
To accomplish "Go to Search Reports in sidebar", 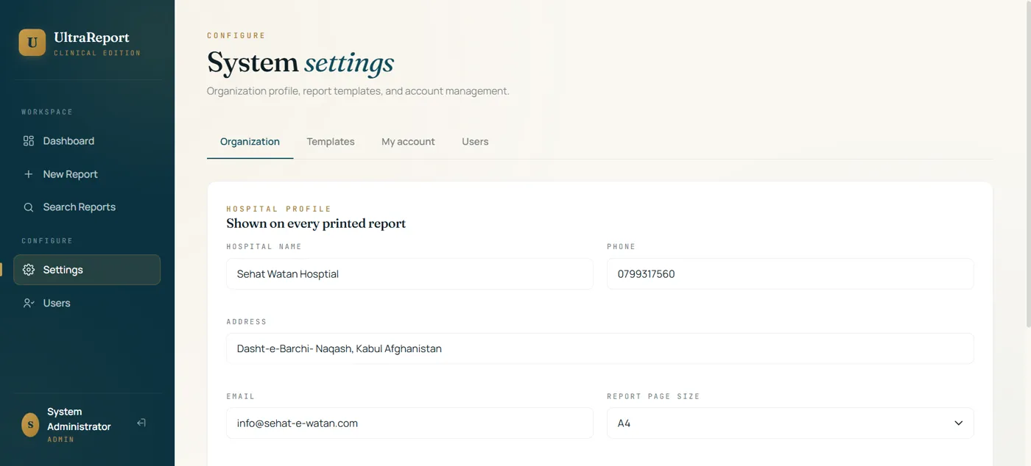I will click(x=87, y=207).
